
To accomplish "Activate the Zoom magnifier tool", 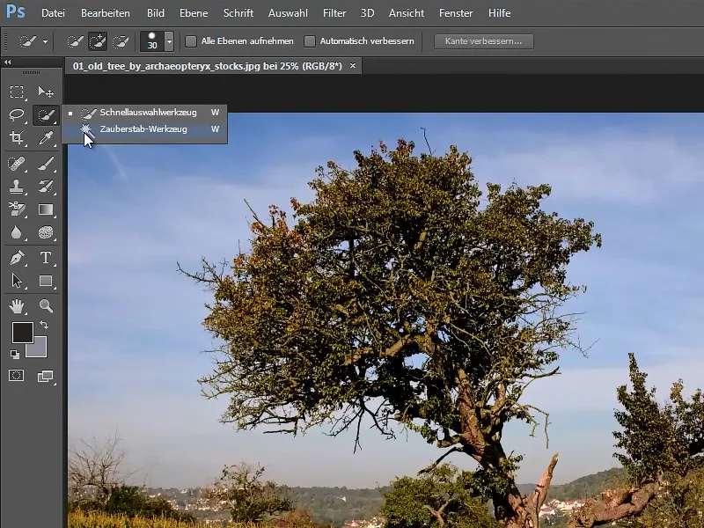I will (x=46, y=305).
